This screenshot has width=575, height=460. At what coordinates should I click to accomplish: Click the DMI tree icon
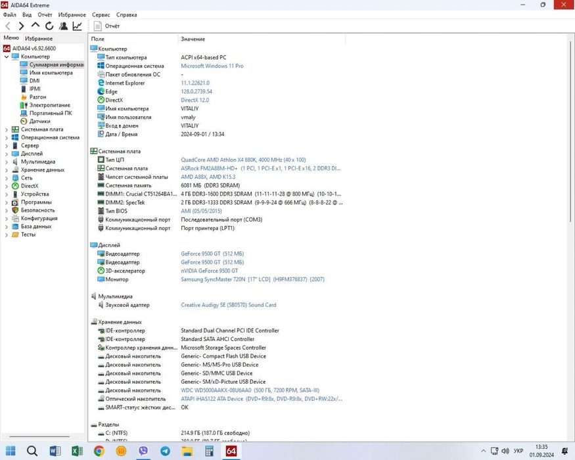[24, 81]
